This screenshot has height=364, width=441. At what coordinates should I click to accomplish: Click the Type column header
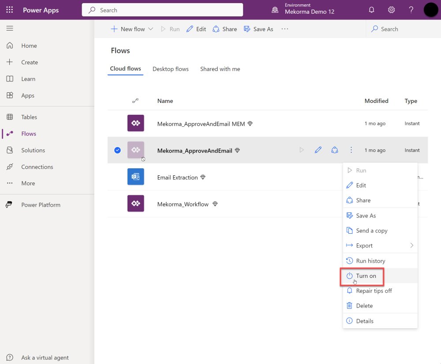click(411, 101)
